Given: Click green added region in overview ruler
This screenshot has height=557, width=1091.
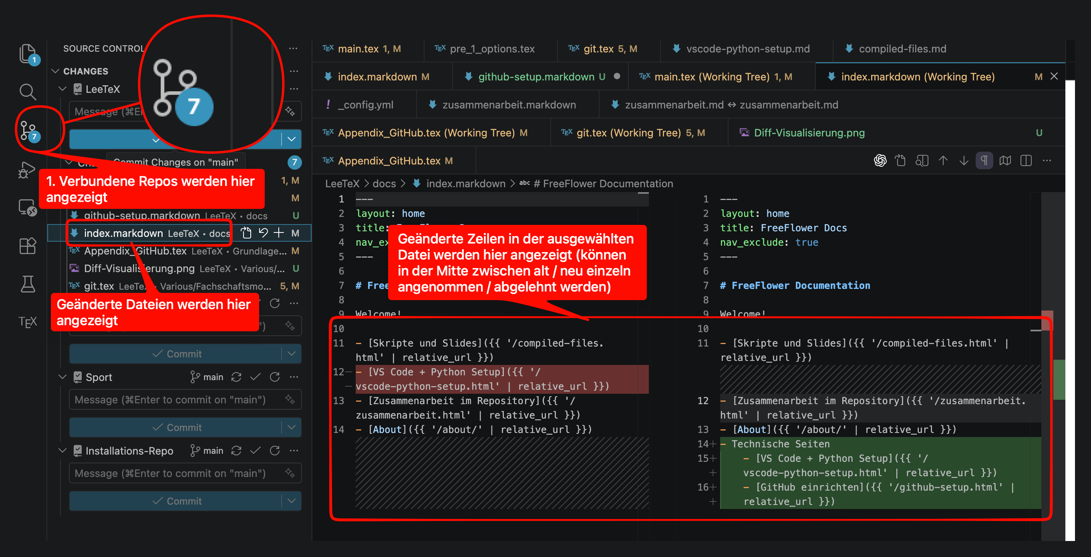Looking at the screenshot, I should (x=1059, y=379).
